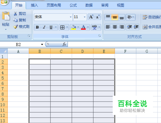Click the 复制 copy label
The width and height of the screenshot is (161, 123).
(x=22, y=20)
